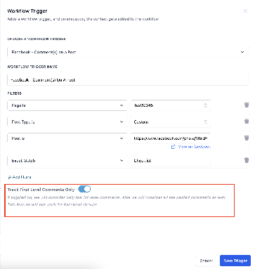The width and height of the screenshot is (255, 269).
Task: Open the 'Page Is' filter dropdown
Action: pos(67,105)
